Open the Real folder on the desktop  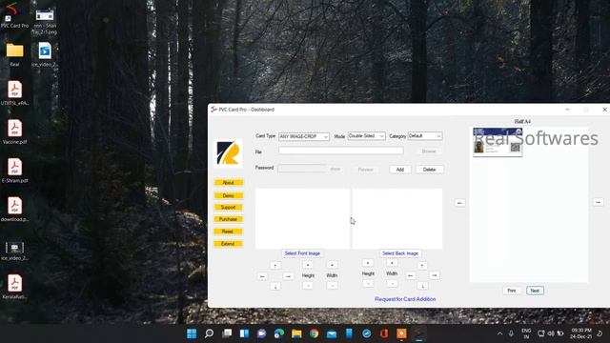(14, 54)
